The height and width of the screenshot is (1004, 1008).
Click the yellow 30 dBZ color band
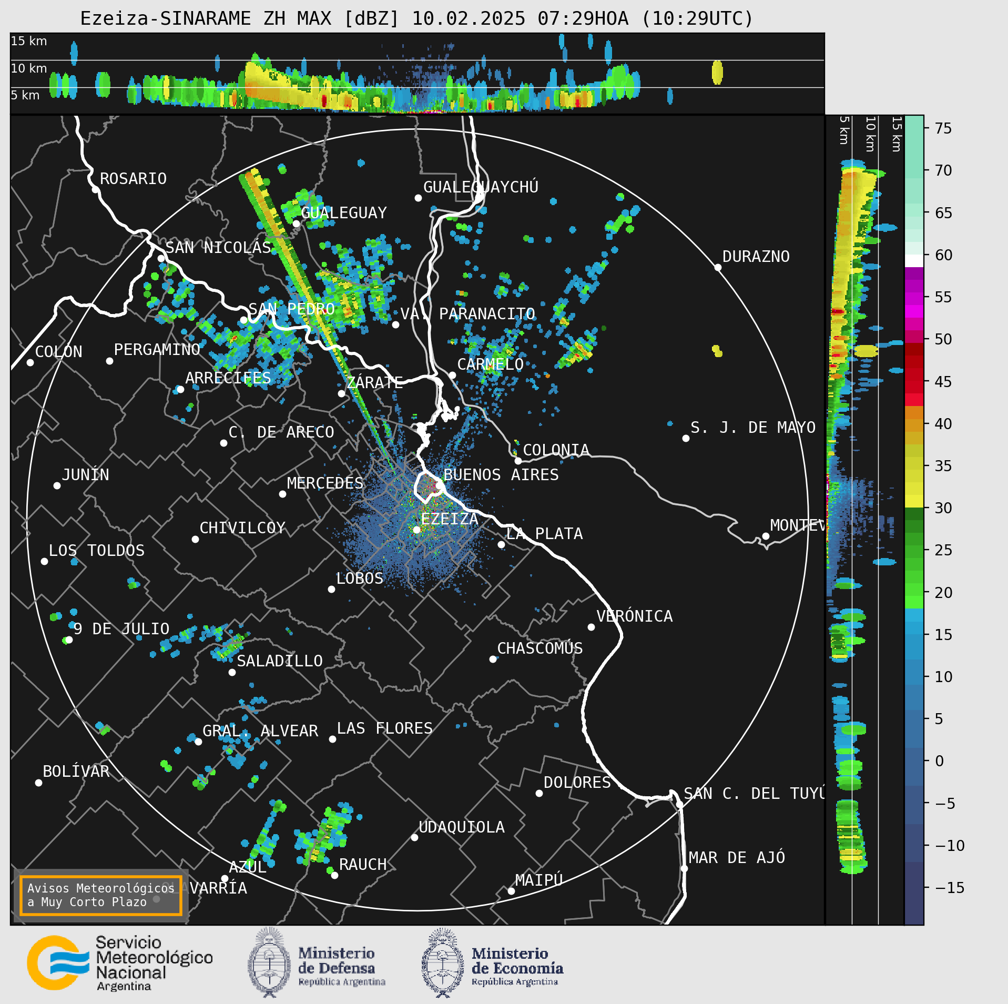click(914, 501)
